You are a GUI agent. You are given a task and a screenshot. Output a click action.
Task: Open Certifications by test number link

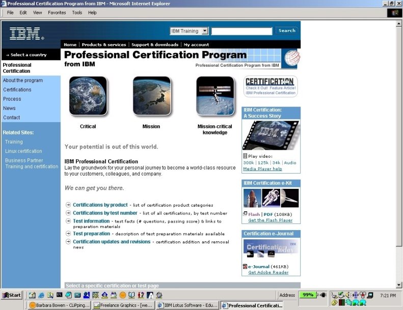coord(105,213)
